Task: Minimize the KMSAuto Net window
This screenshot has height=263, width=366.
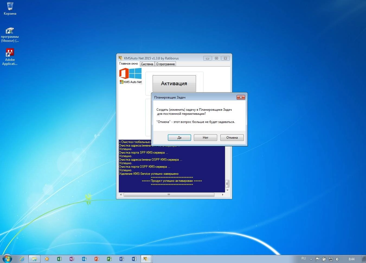Action: coord(207,58)
